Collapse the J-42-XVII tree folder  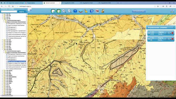[x=2, y=50]
